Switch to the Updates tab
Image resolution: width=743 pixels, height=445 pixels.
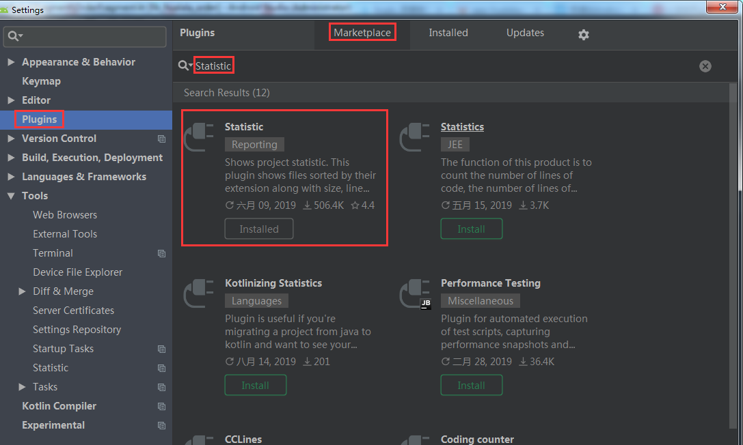(x=525, y=33)
